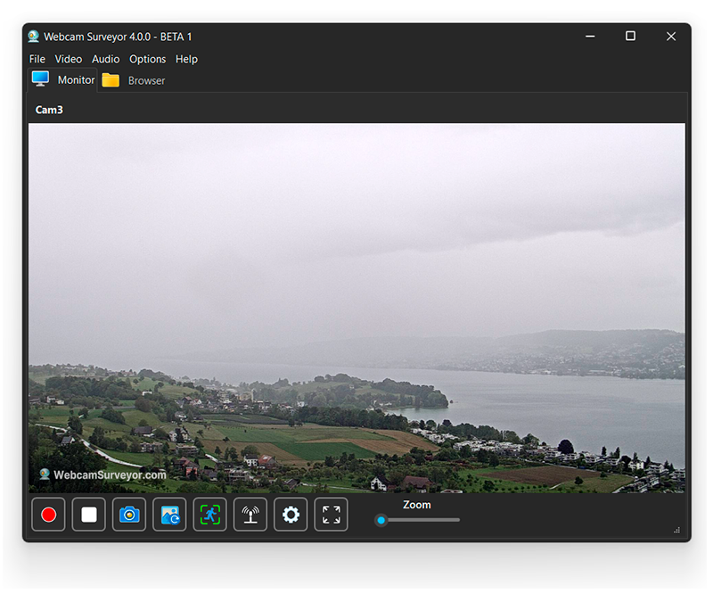The image size is (713, 594).
Task: Click the Webcam Surveyor title bar app icon
Action: [x=33, y=37]
